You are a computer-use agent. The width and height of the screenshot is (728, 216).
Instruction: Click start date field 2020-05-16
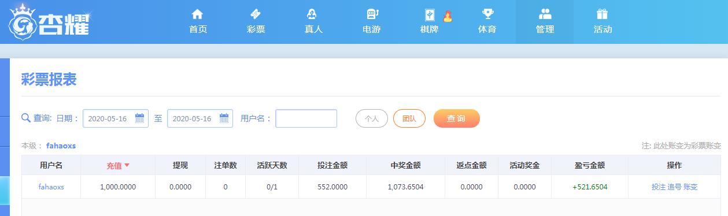[116, 118]
